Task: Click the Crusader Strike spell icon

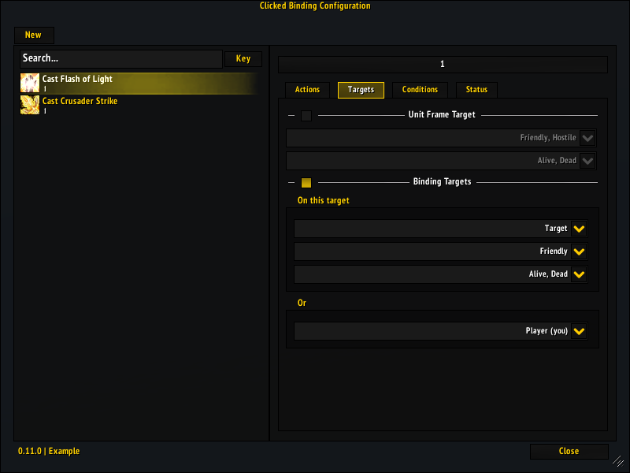Action: tap(30, 105)
